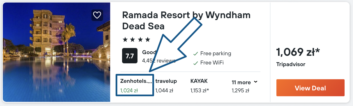
Task: Save hotel with the heart icon
Action: [x=97, y=15]
